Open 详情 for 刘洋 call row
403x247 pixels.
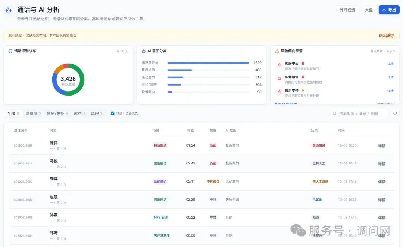pyautogui.click(x=382, y=182)
